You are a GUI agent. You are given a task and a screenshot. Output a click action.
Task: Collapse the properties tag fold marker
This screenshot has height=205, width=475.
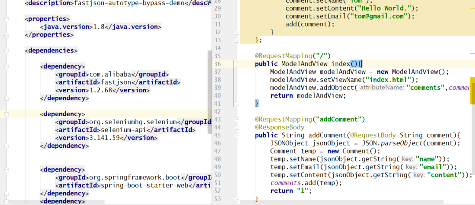coord(6,19)
